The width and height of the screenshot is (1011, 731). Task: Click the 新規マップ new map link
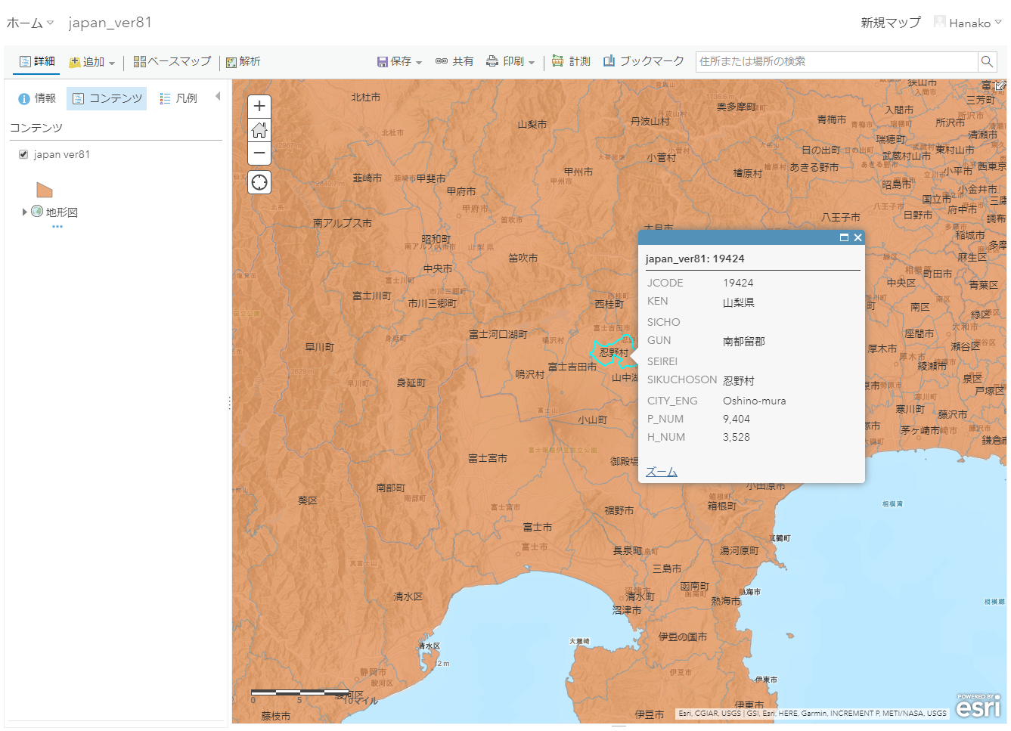click(891, 23)
